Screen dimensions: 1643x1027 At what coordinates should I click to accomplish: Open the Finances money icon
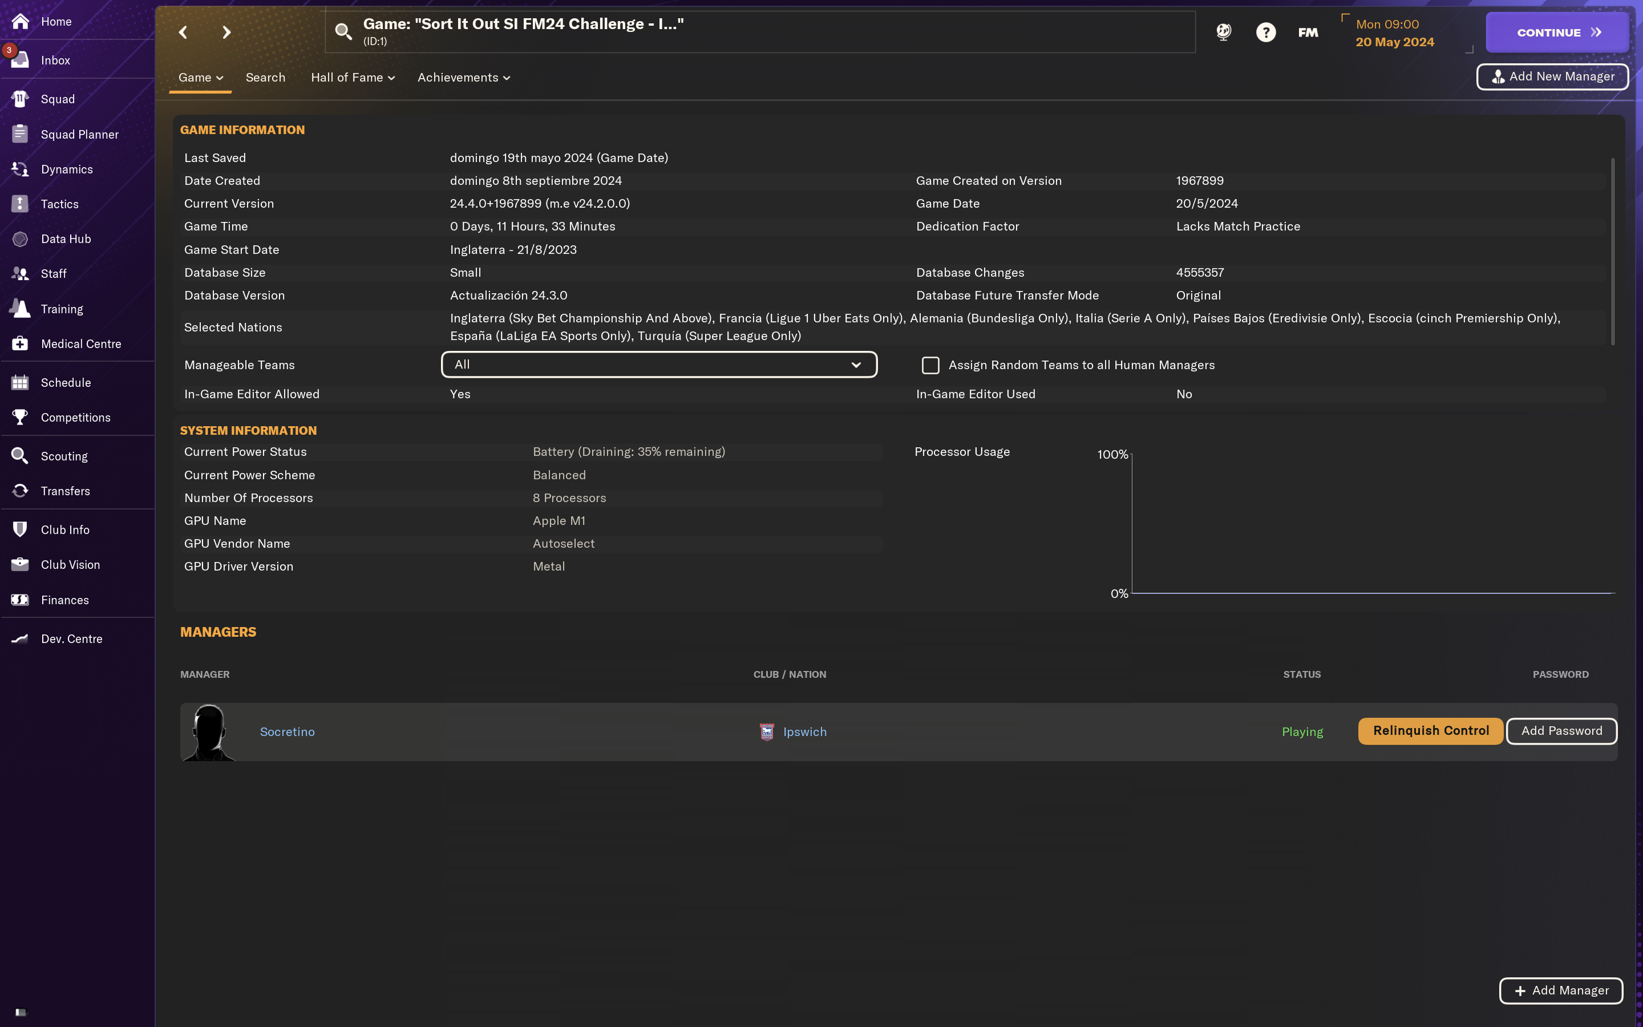pyautogui.click(x=21, y=600)
